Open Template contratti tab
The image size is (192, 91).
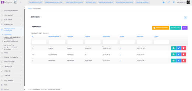35,2
